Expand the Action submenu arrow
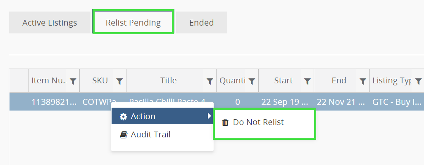 point(209,116)
